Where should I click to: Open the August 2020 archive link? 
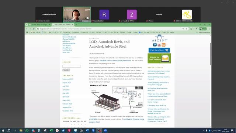(x=66, y=83)
